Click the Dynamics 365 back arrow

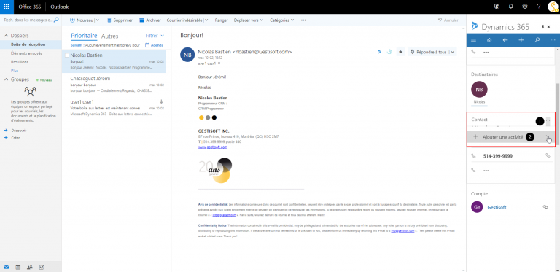(505, 40)
